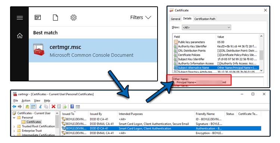The width and height of the screenshot is (280, 143).
Task: Click the Back arrow in the certmgr toolbar
Action: 14,106
